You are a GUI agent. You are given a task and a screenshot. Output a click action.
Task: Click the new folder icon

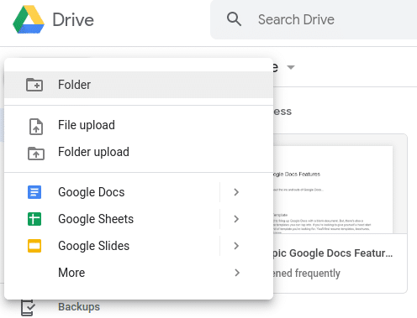34,85
